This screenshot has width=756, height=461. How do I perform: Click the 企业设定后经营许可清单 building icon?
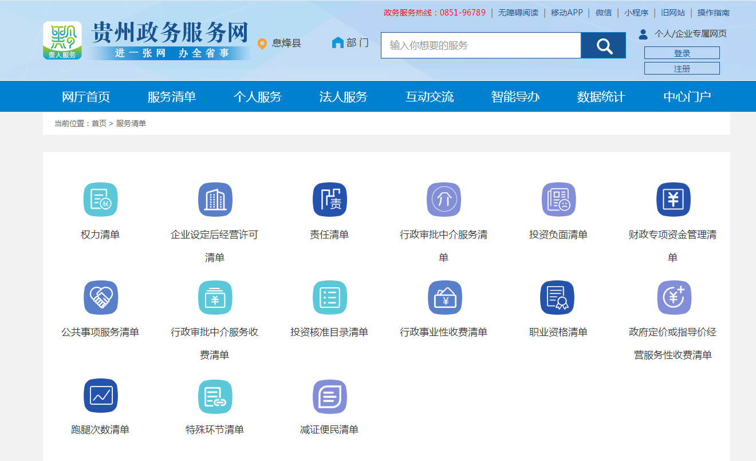215,200
